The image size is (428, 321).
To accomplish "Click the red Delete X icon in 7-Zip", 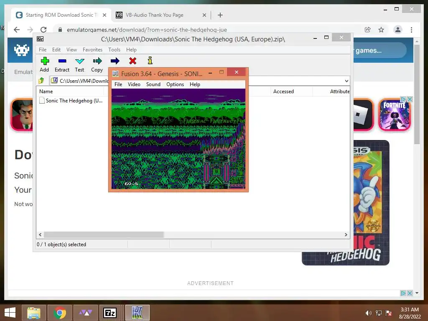I will pyautogui.click(x=132, y=61).
